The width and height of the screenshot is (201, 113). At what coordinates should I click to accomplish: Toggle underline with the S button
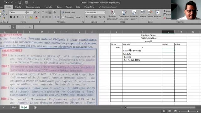[x=18, y=17]
